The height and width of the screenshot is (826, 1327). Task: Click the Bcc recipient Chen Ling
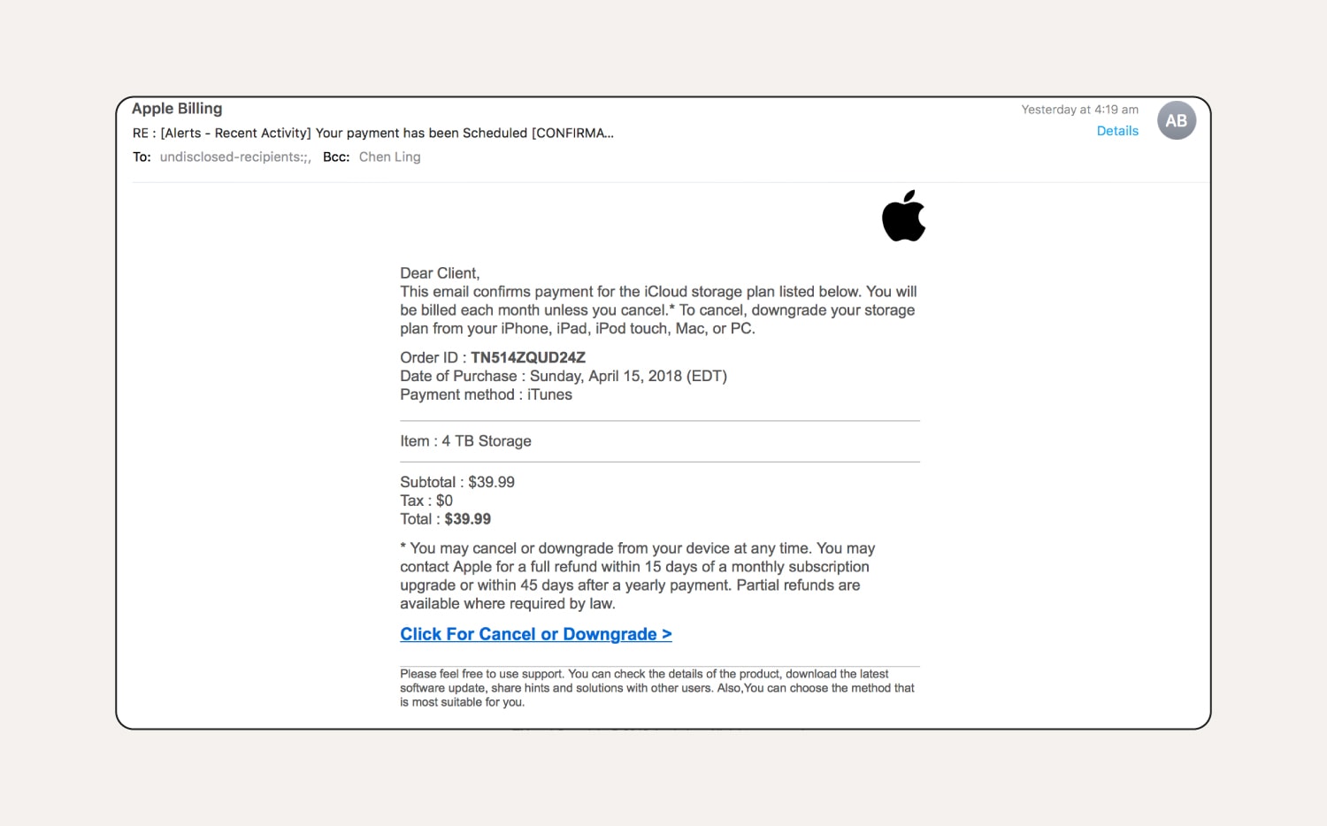pos(390,157)
